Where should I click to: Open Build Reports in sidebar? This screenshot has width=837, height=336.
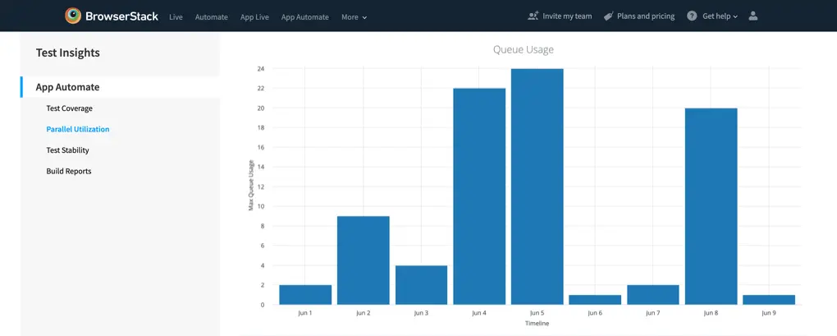pos(69,172)
